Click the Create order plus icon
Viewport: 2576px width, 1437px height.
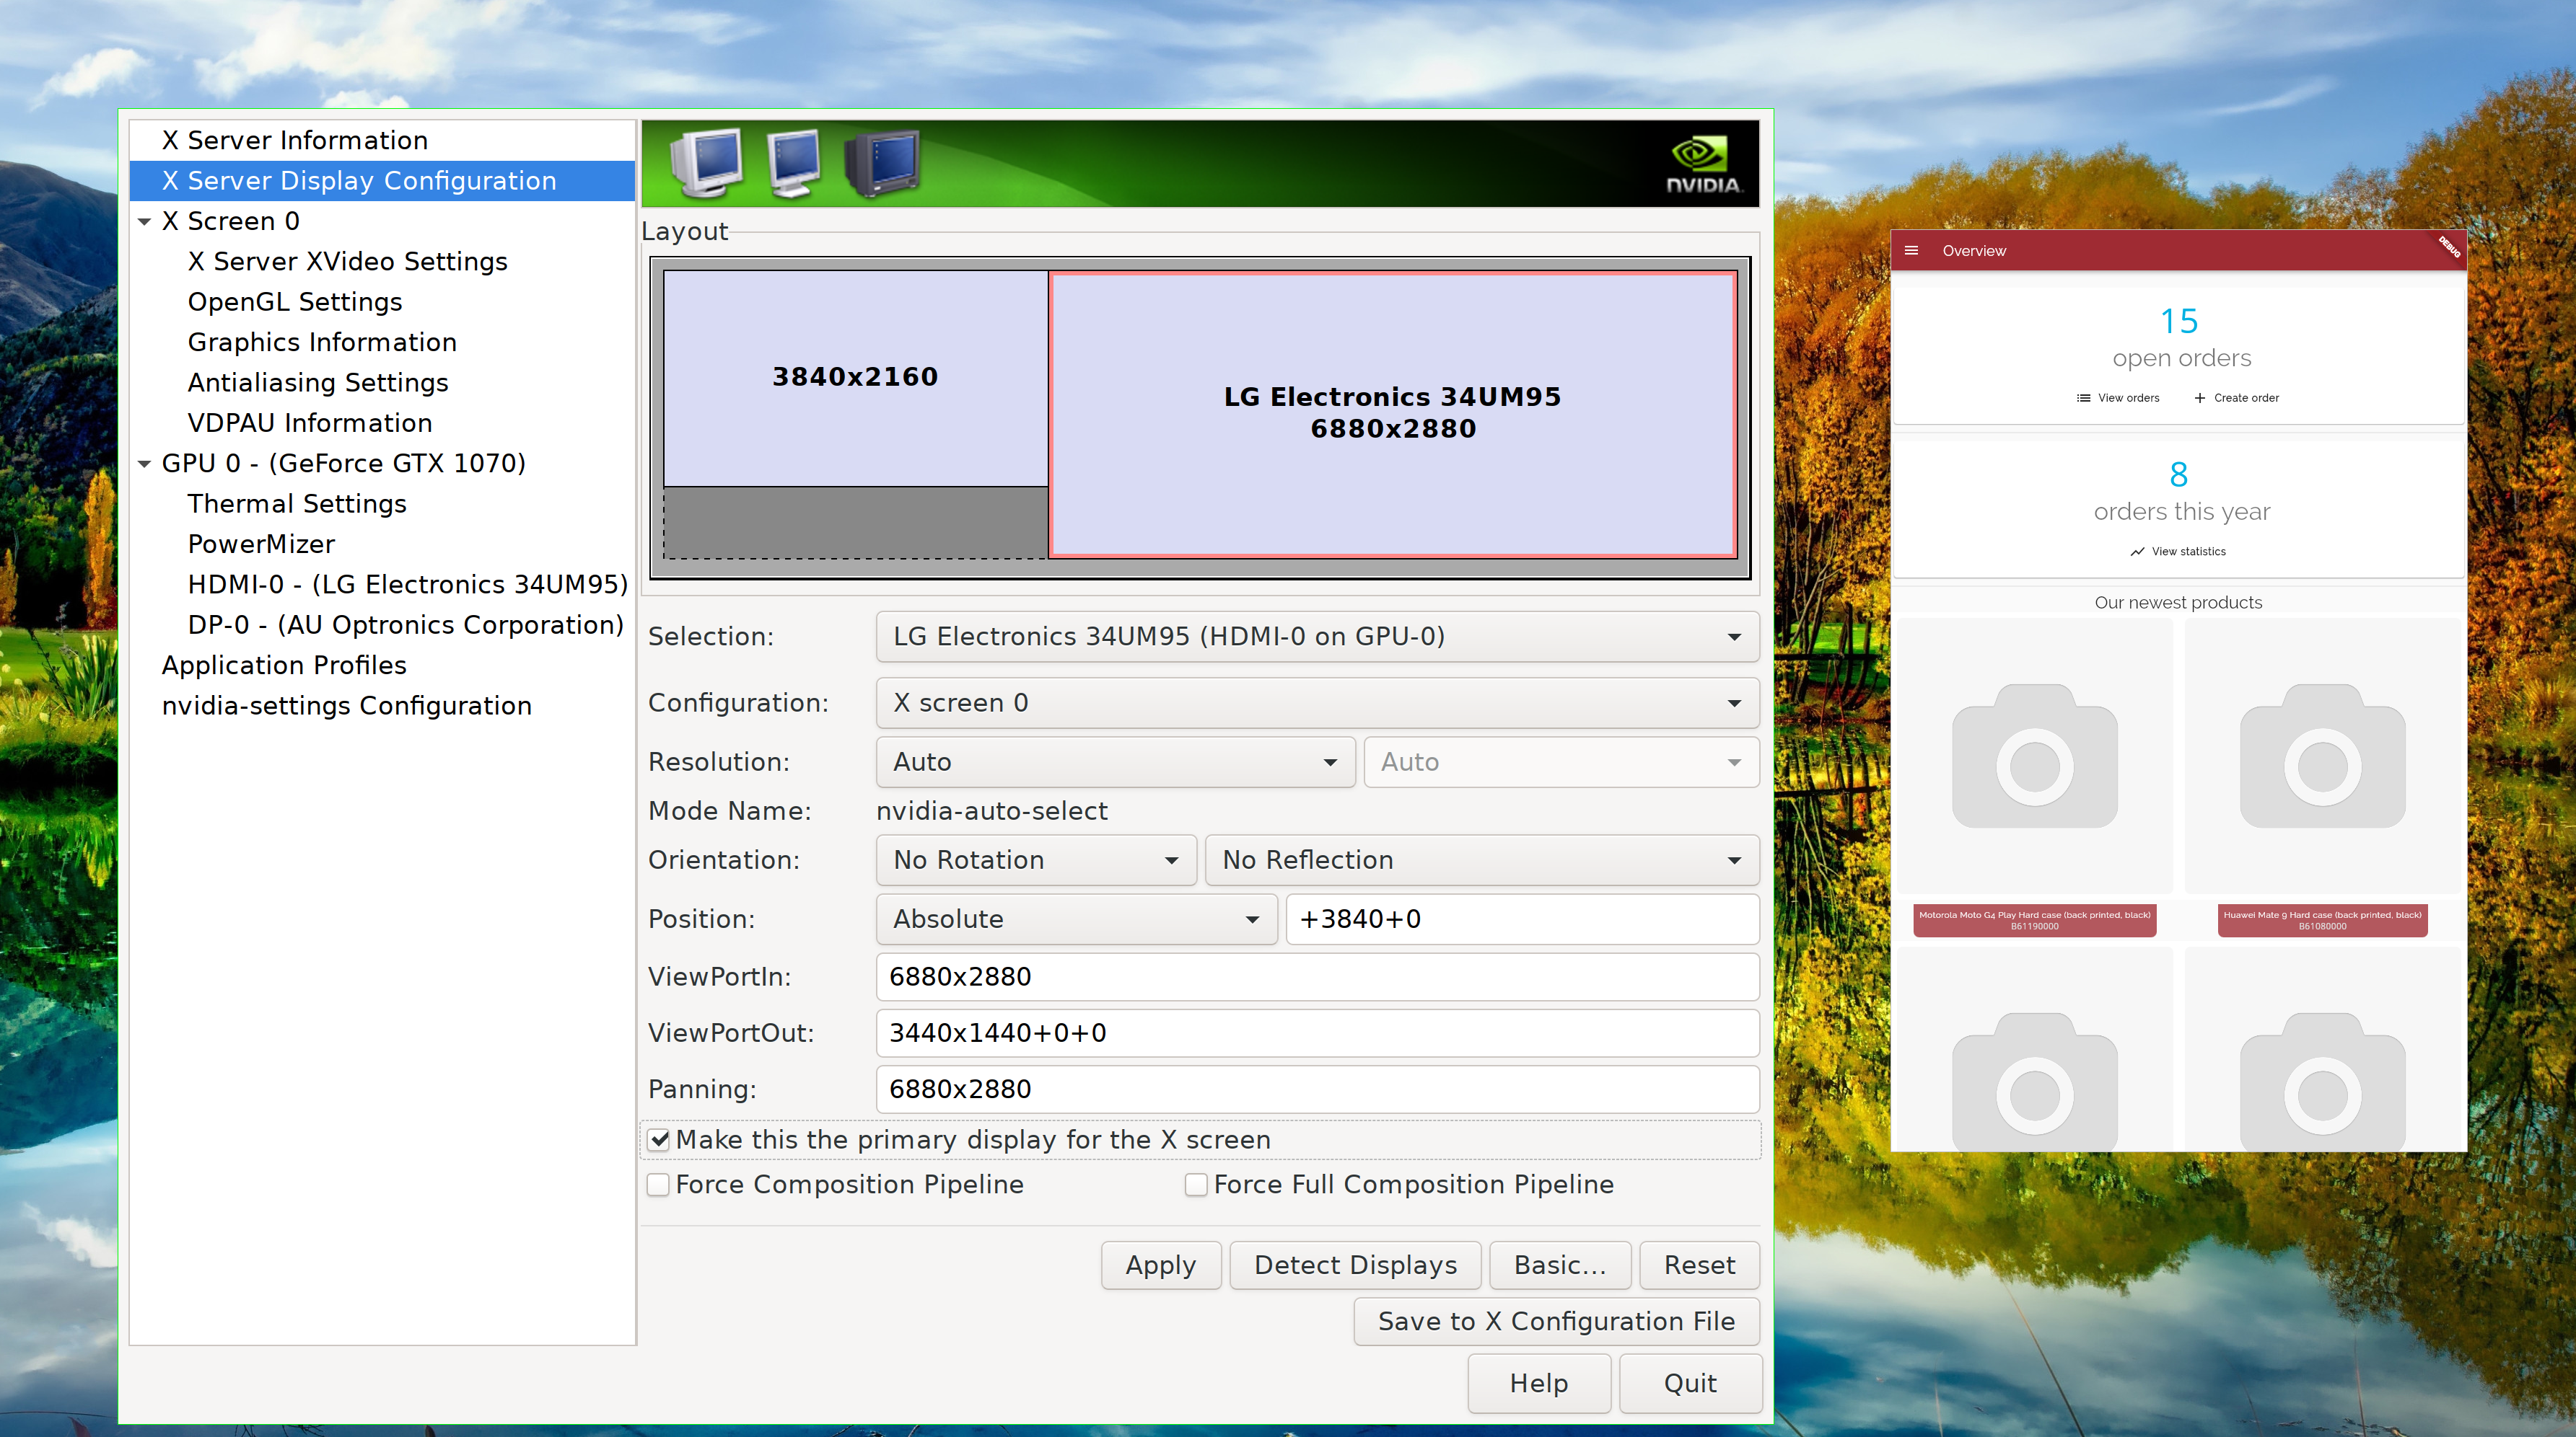[2199, 398]
